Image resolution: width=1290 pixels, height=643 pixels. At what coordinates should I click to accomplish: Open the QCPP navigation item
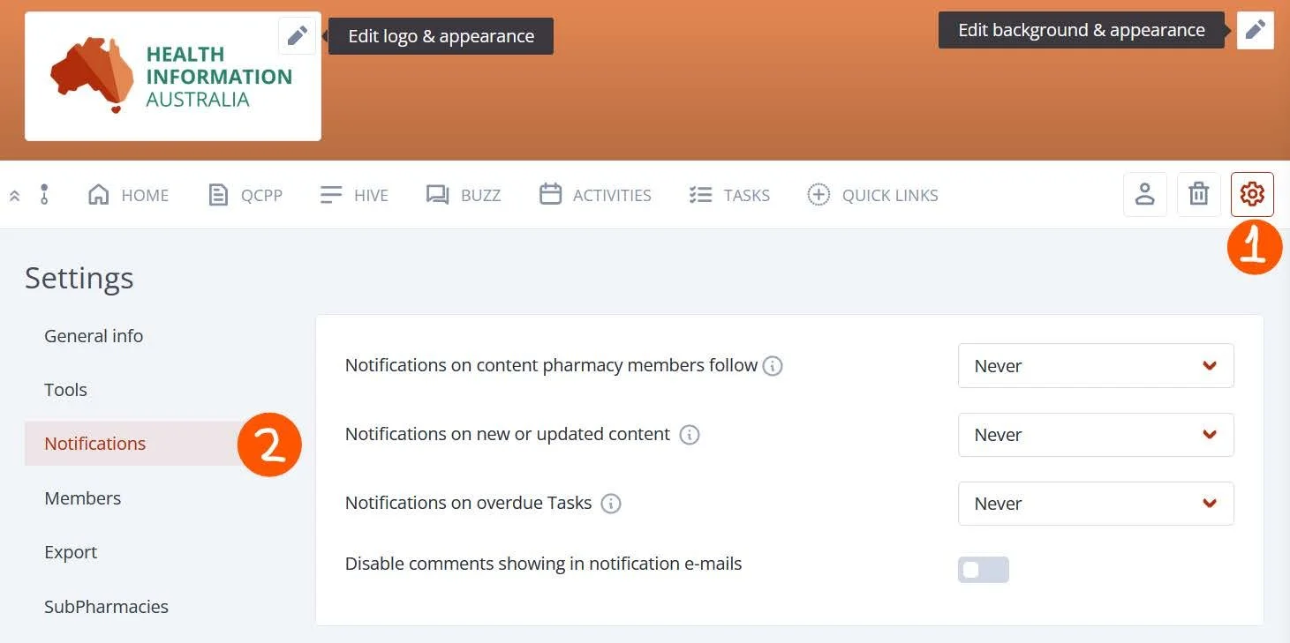coord(245,195)
